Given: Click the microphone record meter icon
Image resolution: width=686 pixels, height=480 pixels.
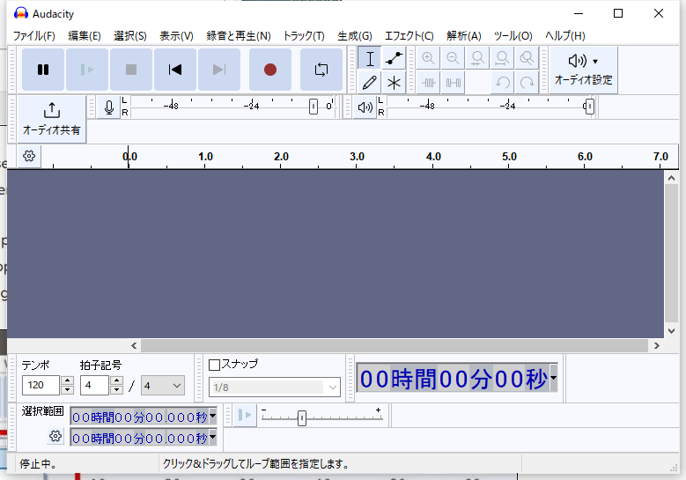Looking at the screenshot, I should [109, 107].
